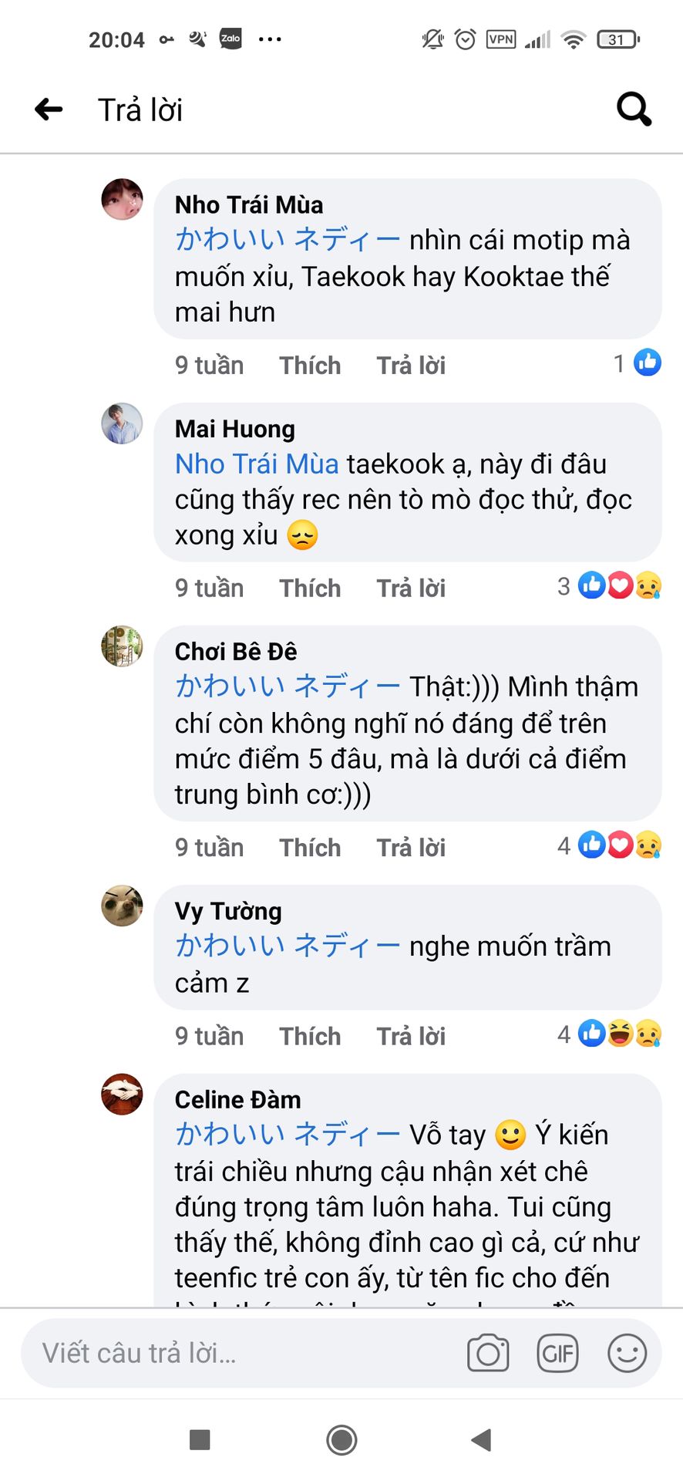The image size is (683, 1481).
Task: Open the GIF picker icon
Action: [x=557, y=1353]
